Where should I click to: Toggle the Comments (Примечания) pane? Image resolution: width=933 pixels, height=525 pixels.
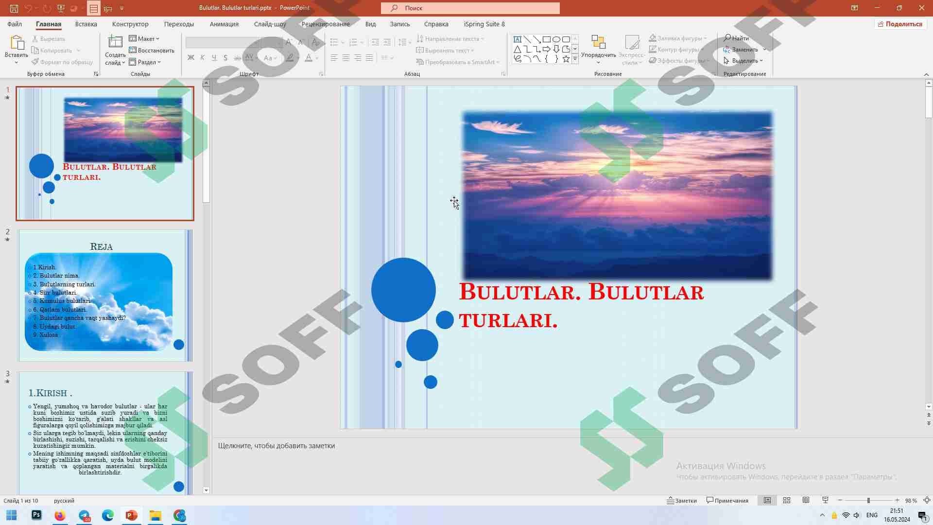pyautogui.click(x=727, y=500)
